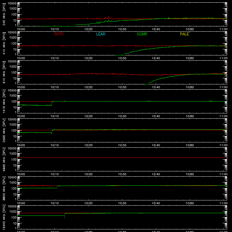
Task: Click the 10:40 tick label under 610 MHz panel
Action: (x=156, y=87)
